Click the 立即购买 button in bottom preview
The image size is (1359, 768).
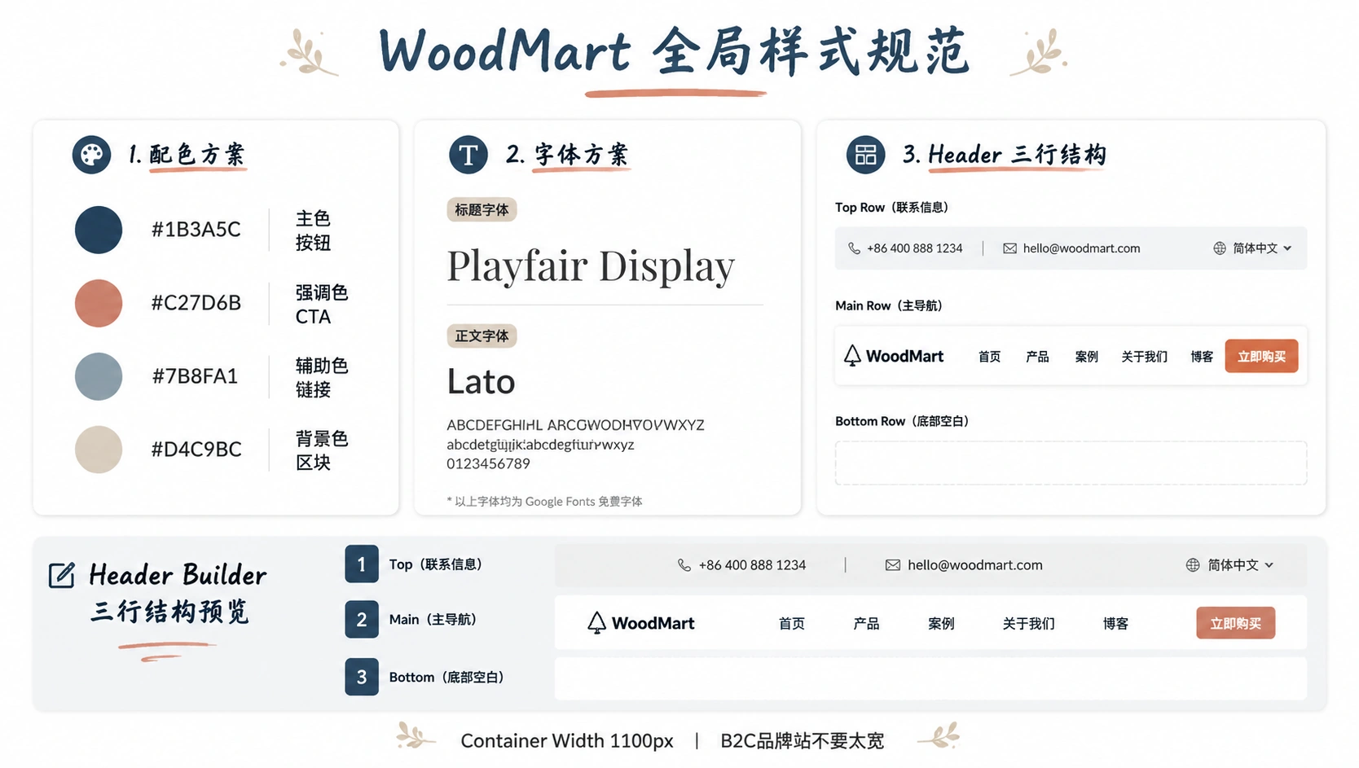tap(1235, 623)
